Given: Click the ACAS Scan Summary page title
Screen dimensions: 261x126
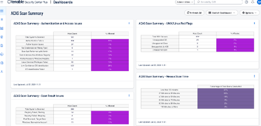Looking at the screenshot, I should tap(27, 14).
